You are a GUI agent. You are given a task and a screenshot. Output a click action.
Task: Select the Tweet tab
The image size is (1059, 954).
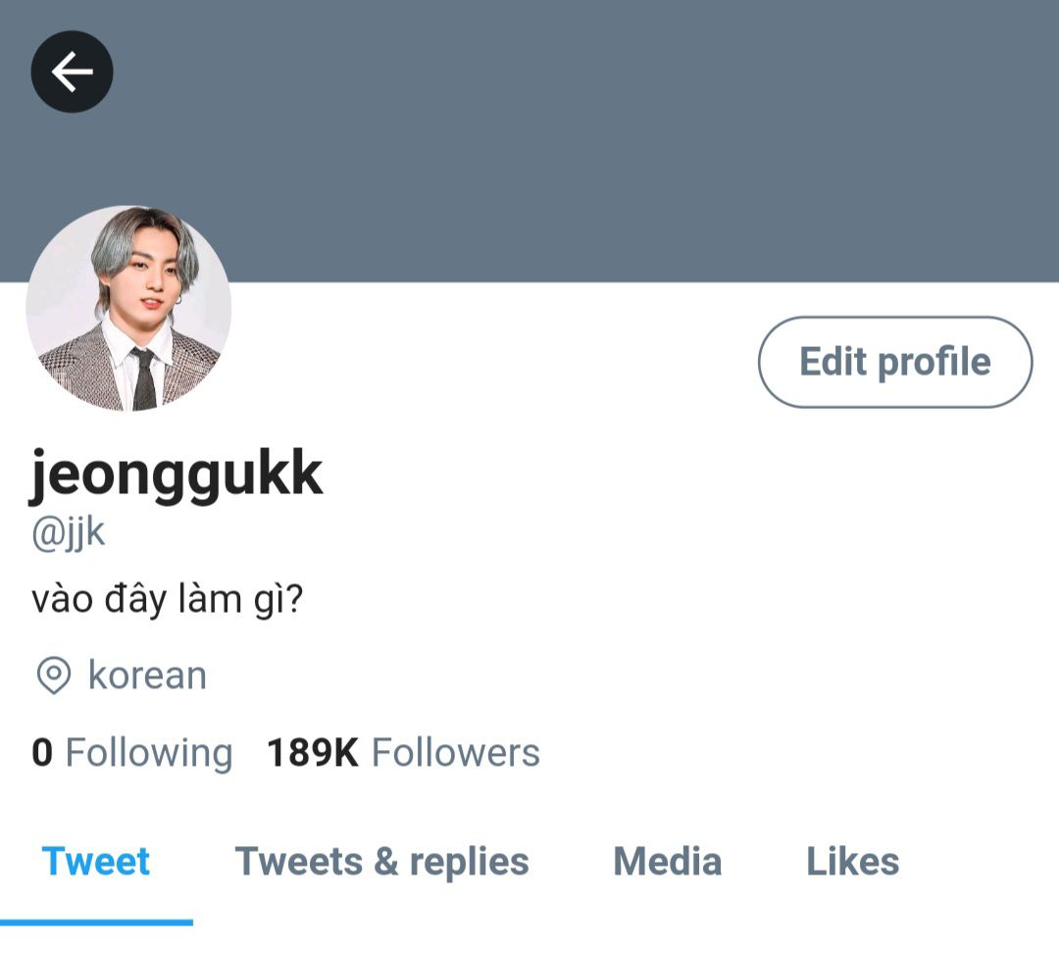pos(96,862)
